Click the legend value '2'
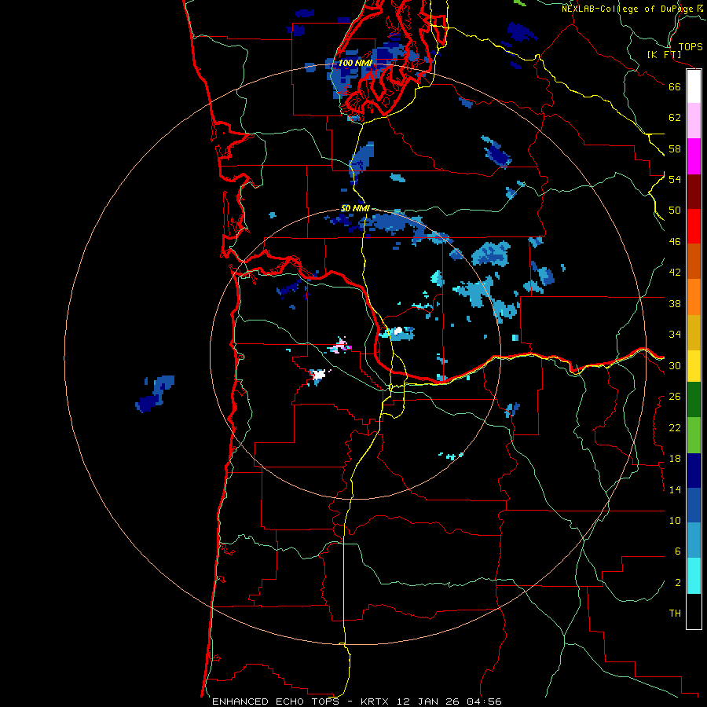 (678, 583)
